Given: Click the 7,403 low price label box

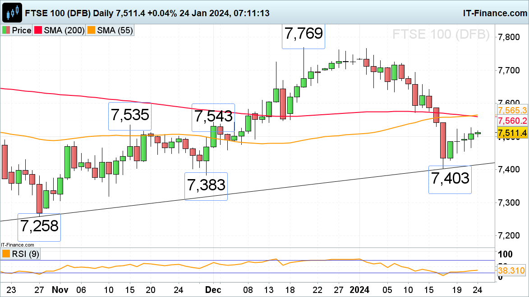Looking at the screenshot, I should 450,179.
